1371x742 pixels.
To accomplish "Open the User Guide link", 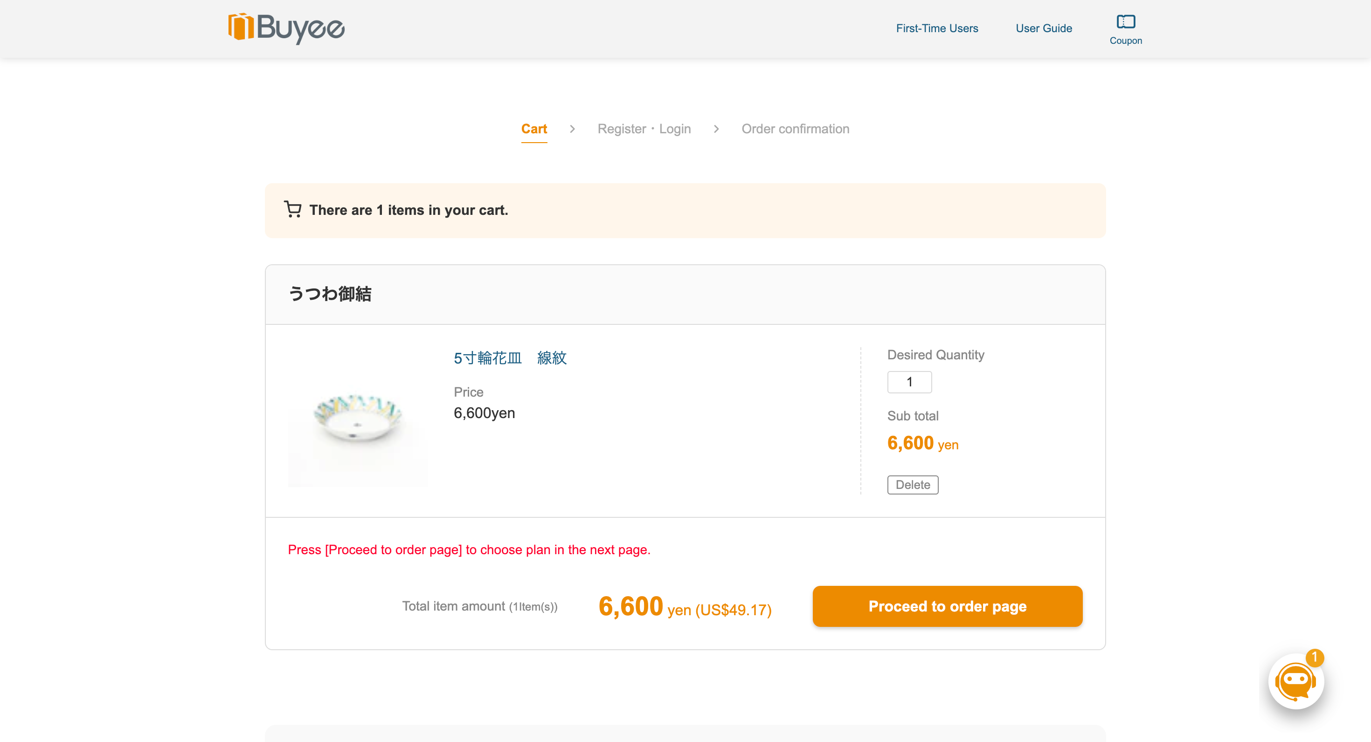I will tap(1044, 28).
